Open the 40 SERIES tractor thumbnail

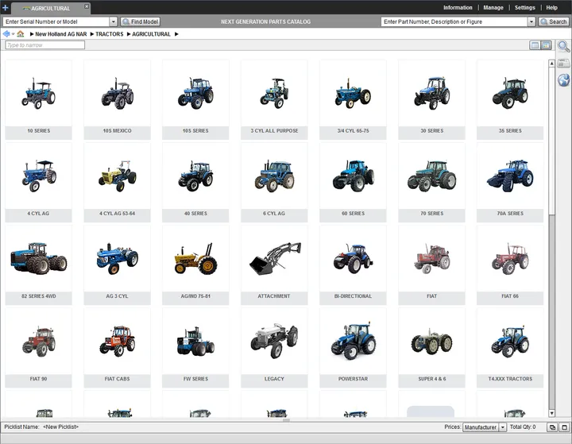[x=195, y=183]
